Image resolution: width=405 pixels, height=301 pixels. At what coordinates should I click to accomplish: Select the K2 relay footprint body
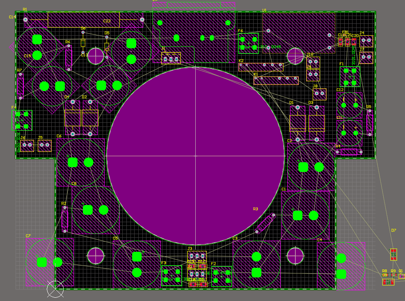pos(261,67)
